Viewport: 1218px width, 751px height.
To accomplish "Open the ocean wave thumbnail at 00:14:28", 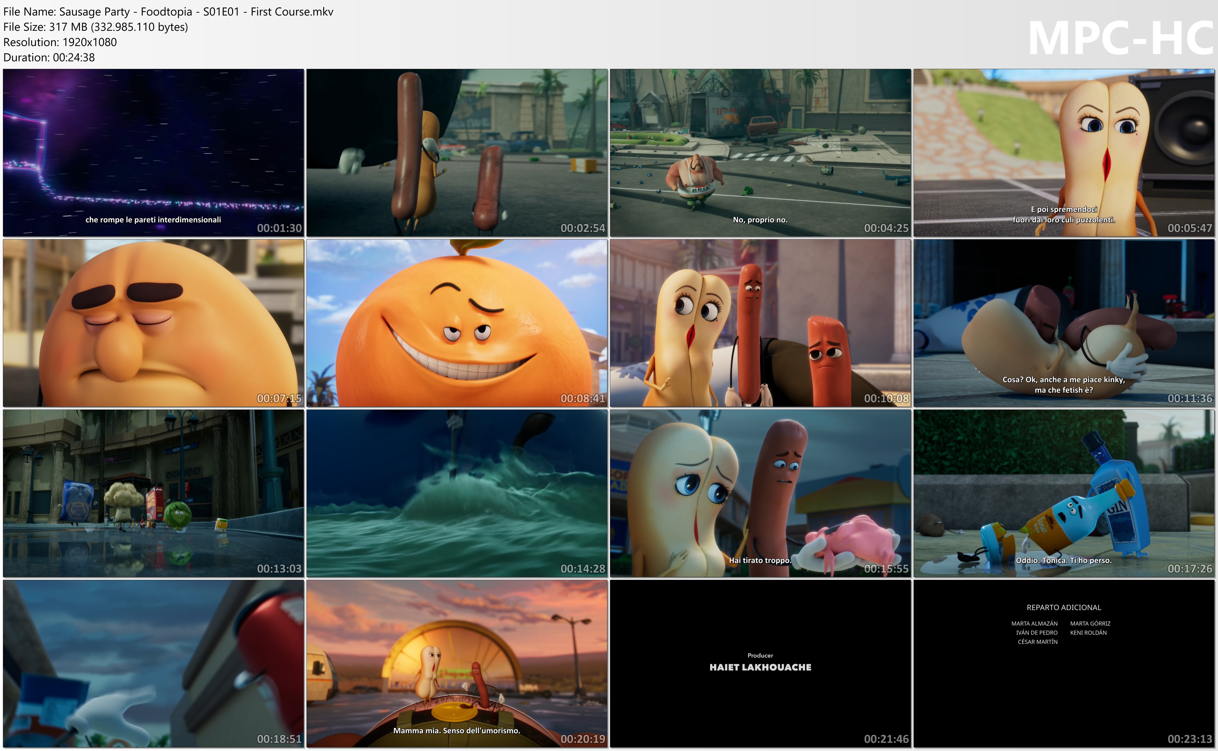I will click(456, 493).
